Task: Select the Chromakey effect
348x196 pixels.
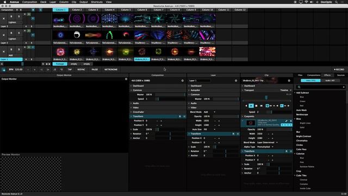Action: (x=302, y=140)
